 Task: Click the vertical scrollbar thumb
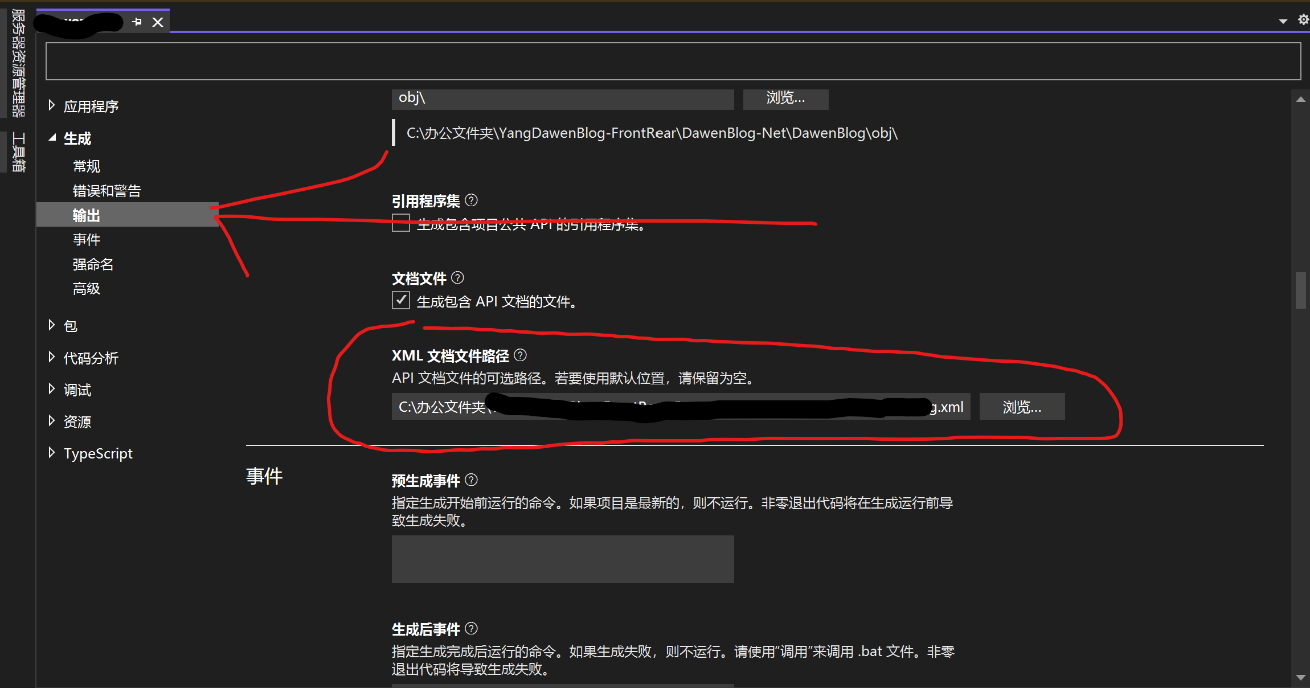(x=1301, y=290)
